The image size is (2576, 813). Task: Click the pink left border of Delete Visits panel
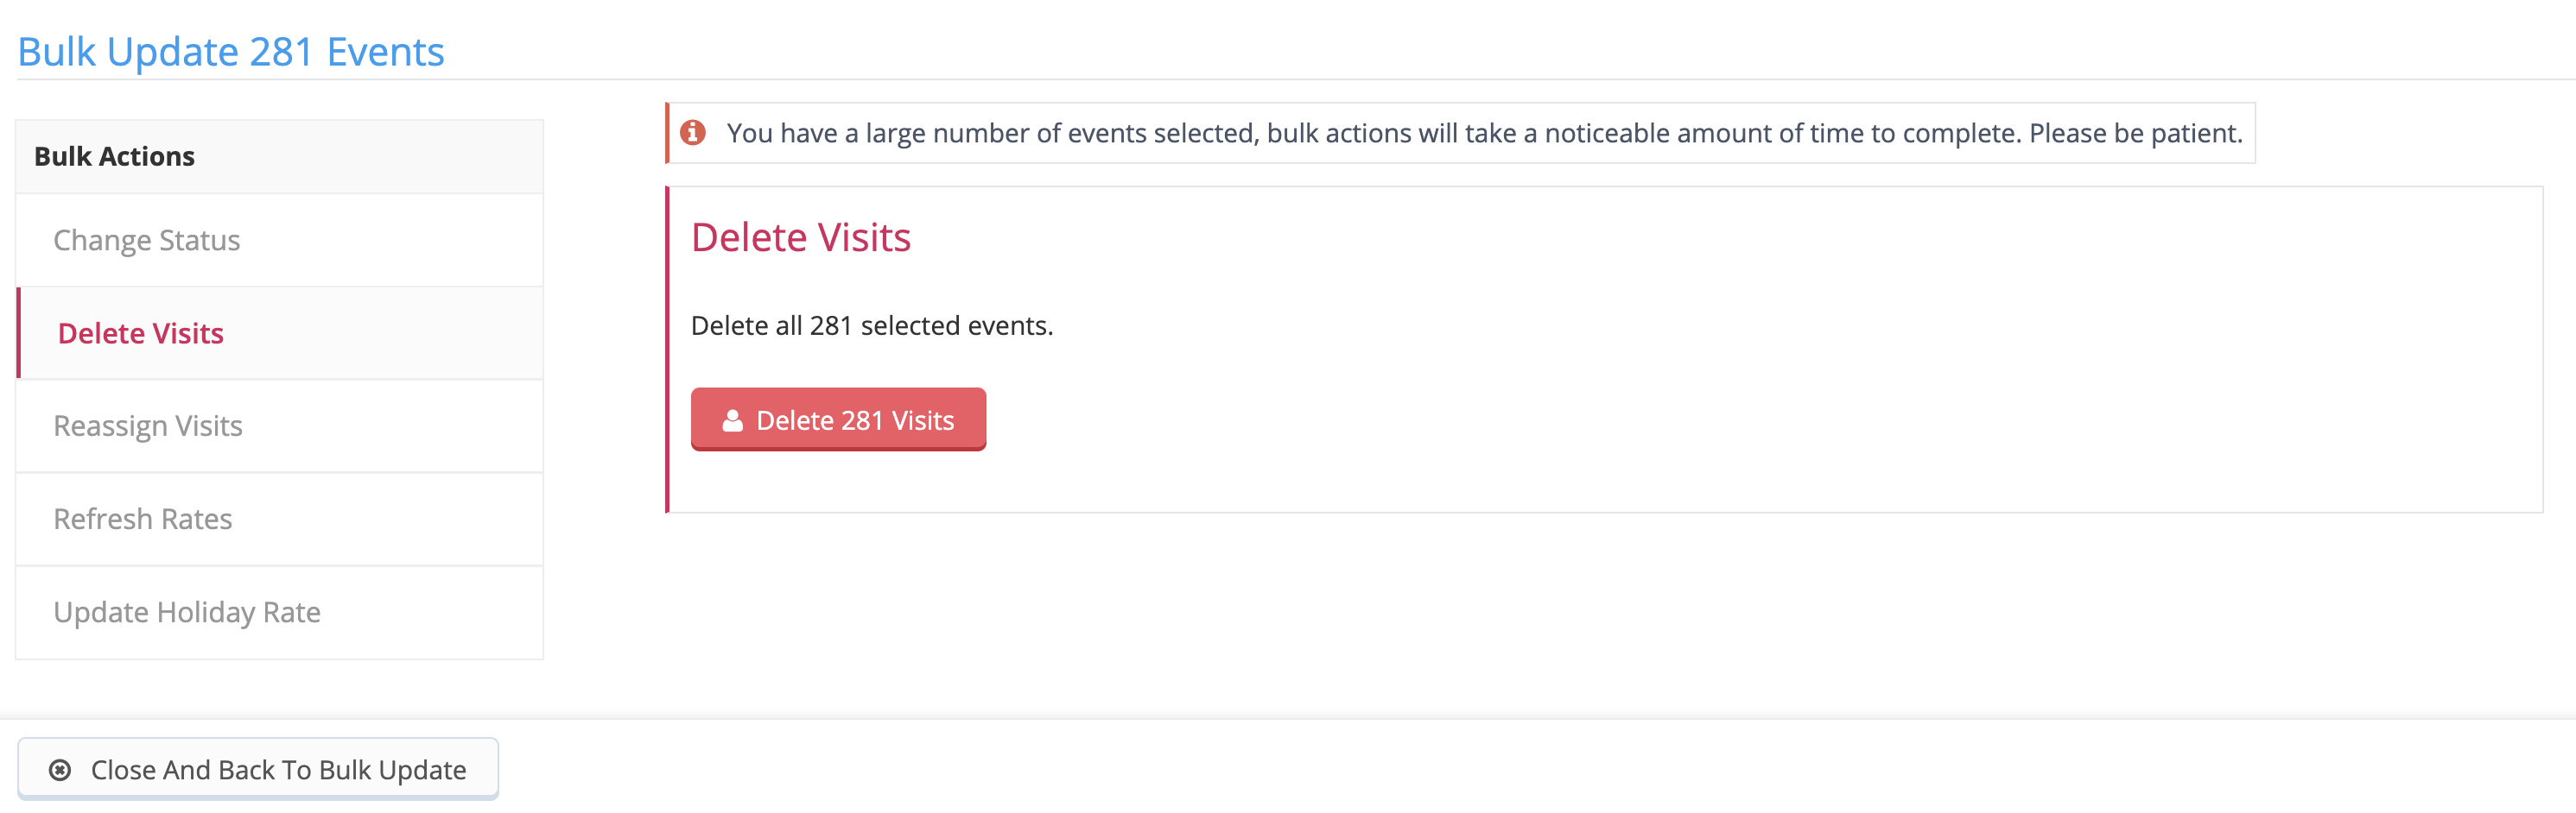coord(667,350)
